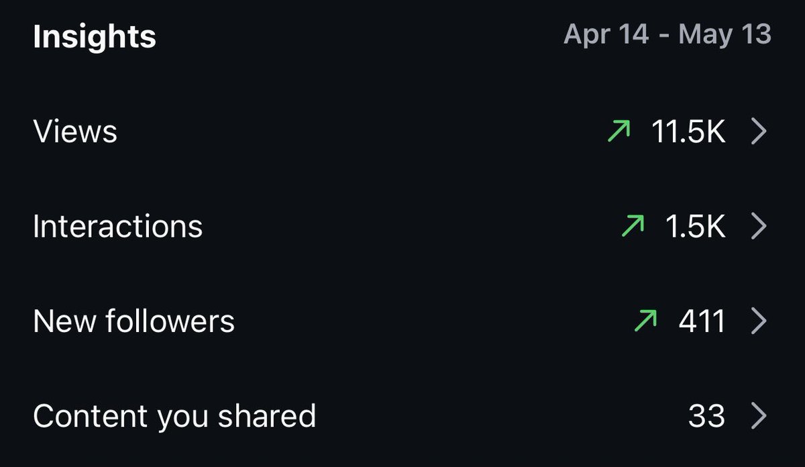The image size is (805, 467).
Task: Click the Insights heading
Action: (x=95, y=36)
